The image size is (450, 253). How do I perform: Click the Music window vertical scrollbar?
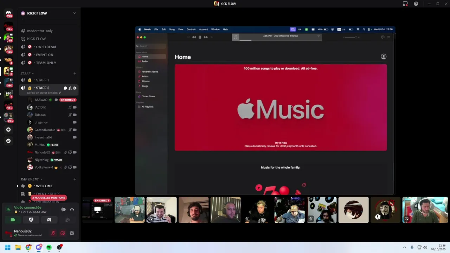(x=394, y=171)
